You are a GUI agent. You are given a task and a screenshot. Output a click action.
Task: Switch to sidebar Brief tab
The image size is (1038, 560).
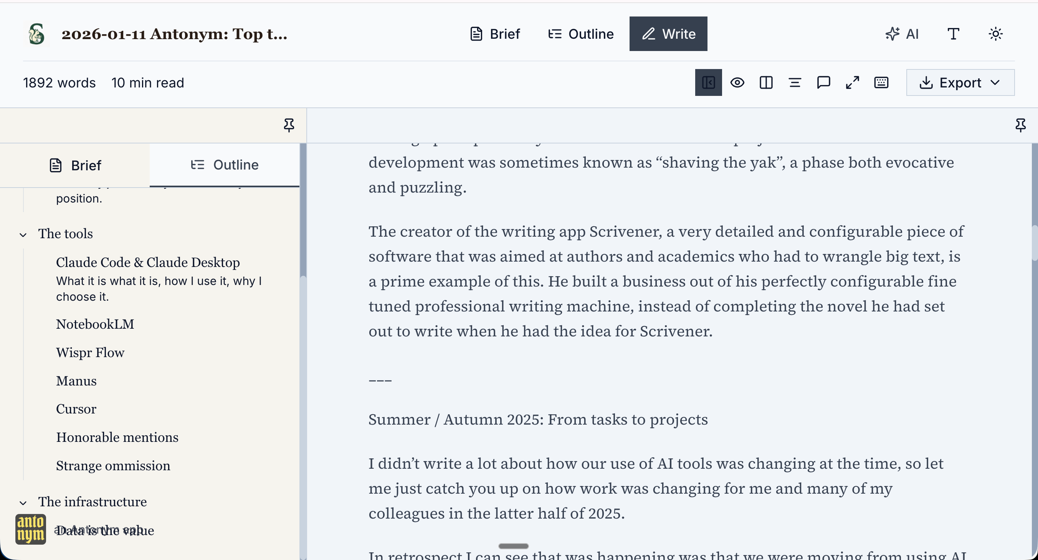tap(75, 165)
